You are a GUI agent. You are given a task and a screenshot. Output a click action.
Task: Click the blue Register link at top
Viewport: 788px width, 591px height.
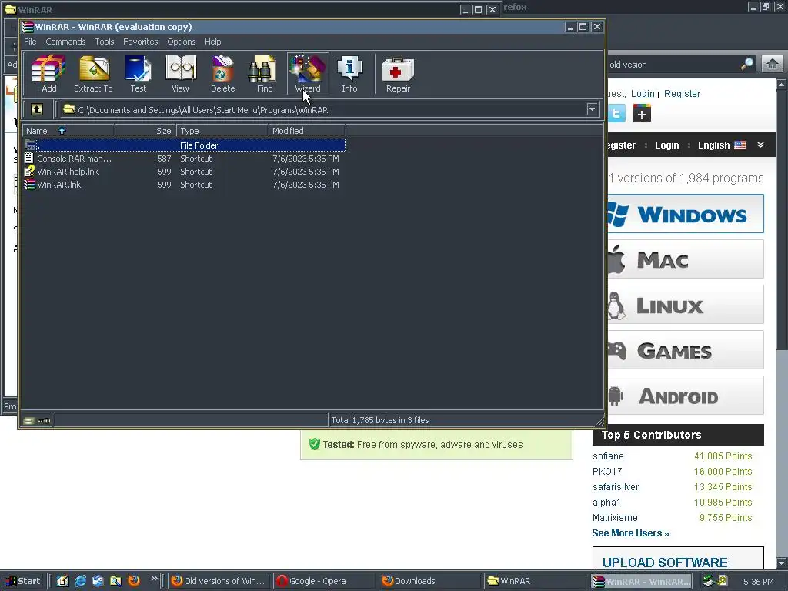(x=682, y=93)
